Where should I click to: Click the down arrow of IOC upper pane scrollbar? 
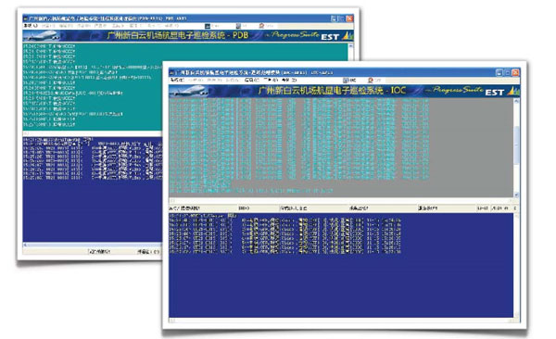(x=516, y=195)
